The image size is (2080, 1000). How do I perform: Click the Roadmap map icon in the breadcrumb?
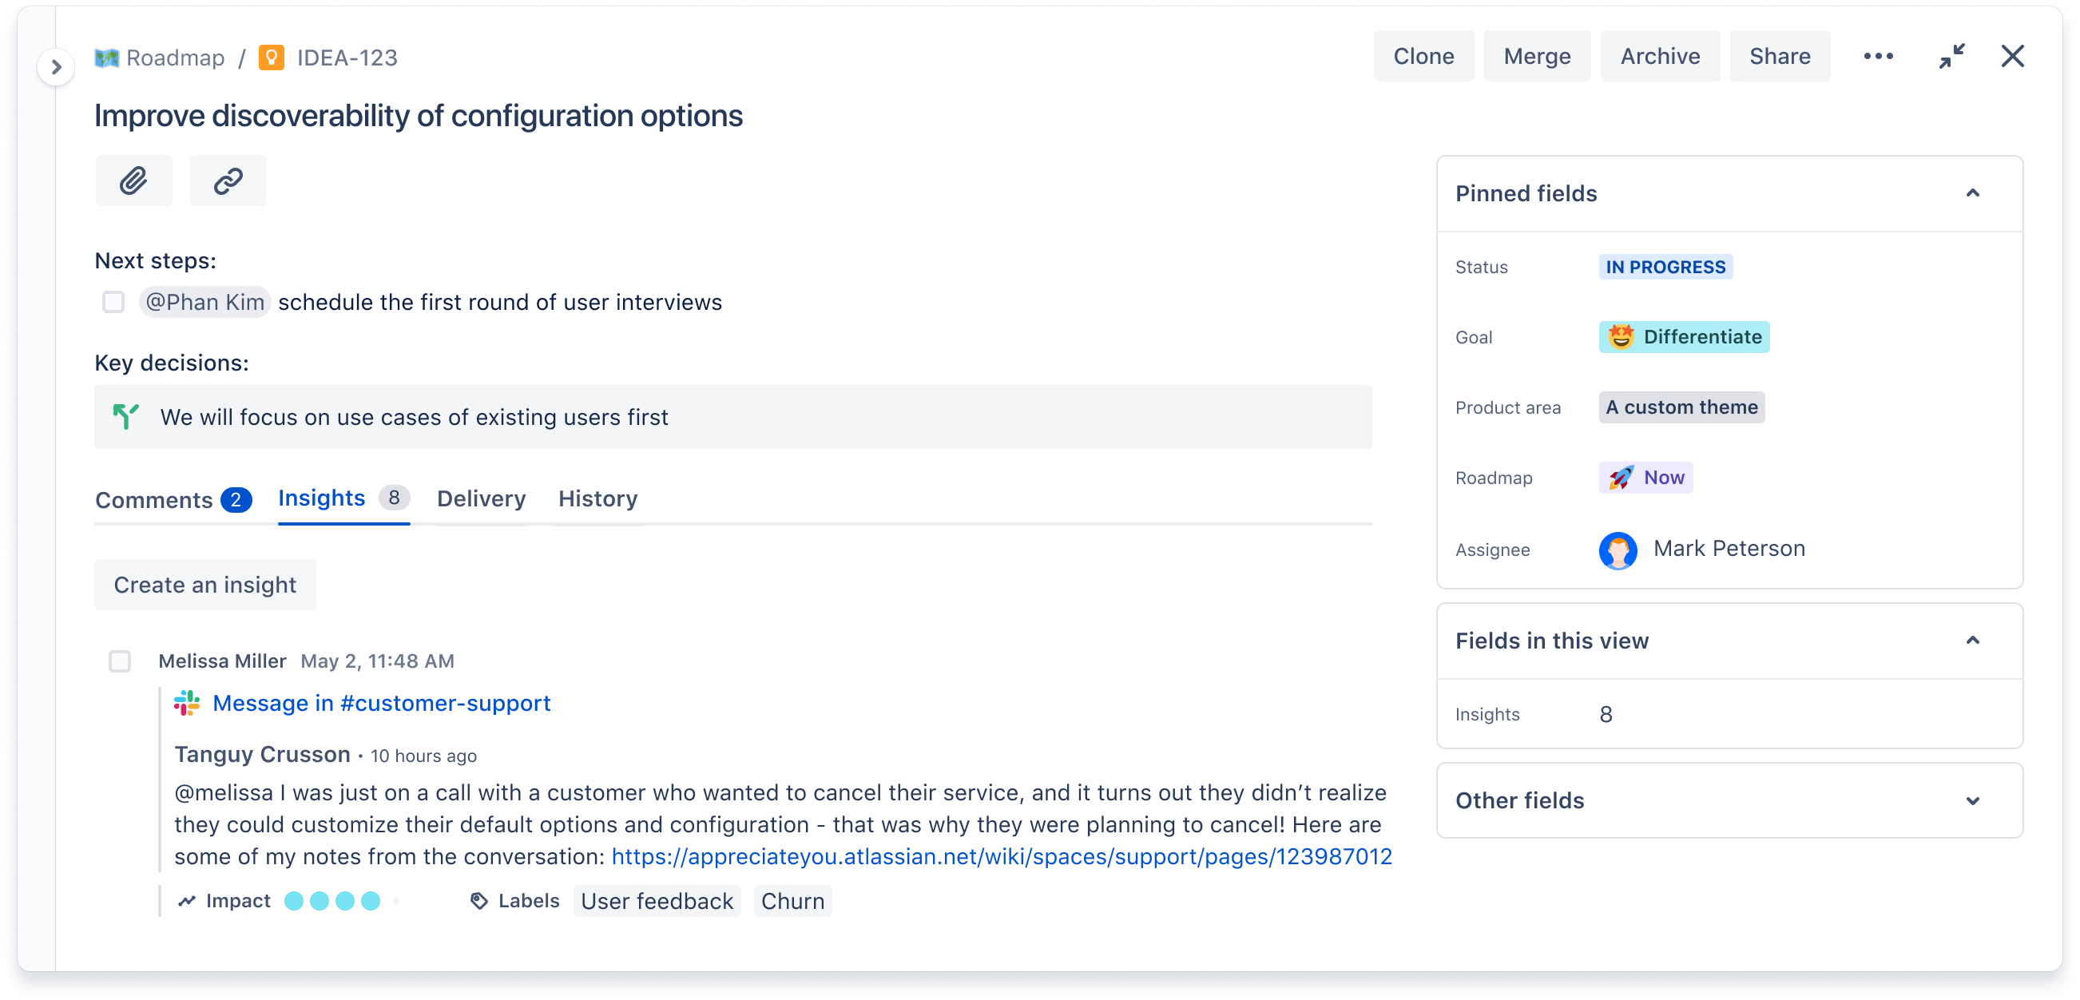point(106,57)
